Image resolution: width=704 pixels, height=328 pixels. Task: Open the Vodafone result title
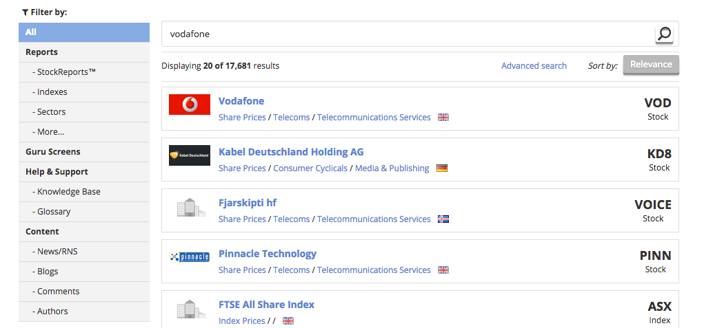(x=241, y=101)
